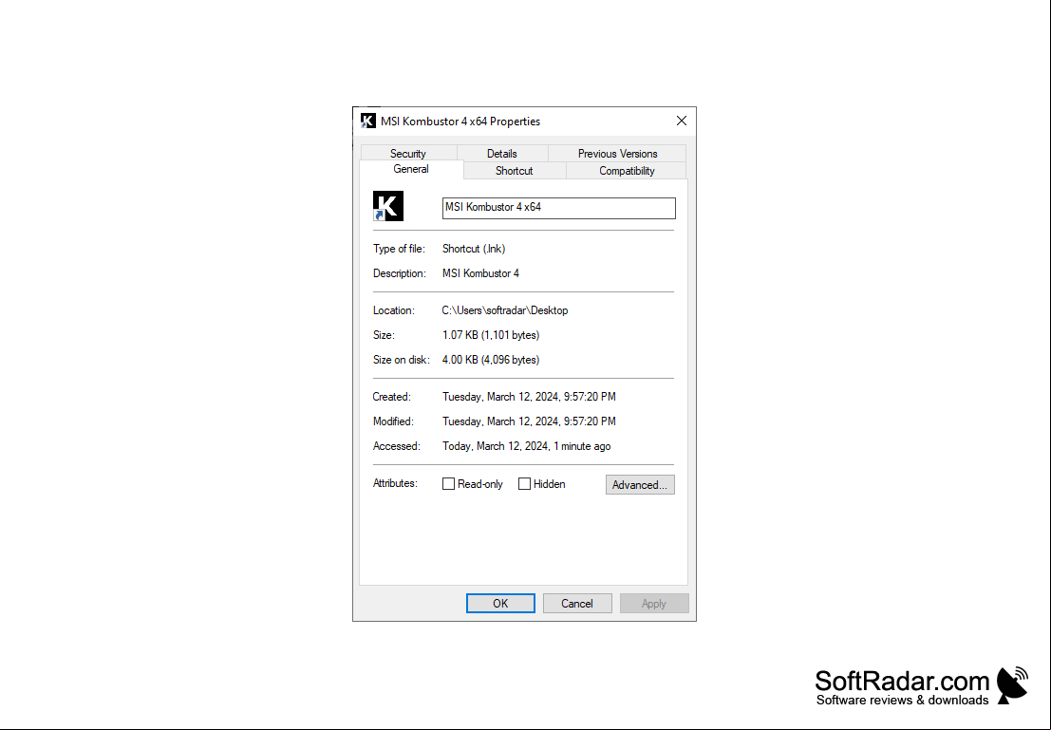
Task: Switch to the Security tab
Action: [407, 154]
